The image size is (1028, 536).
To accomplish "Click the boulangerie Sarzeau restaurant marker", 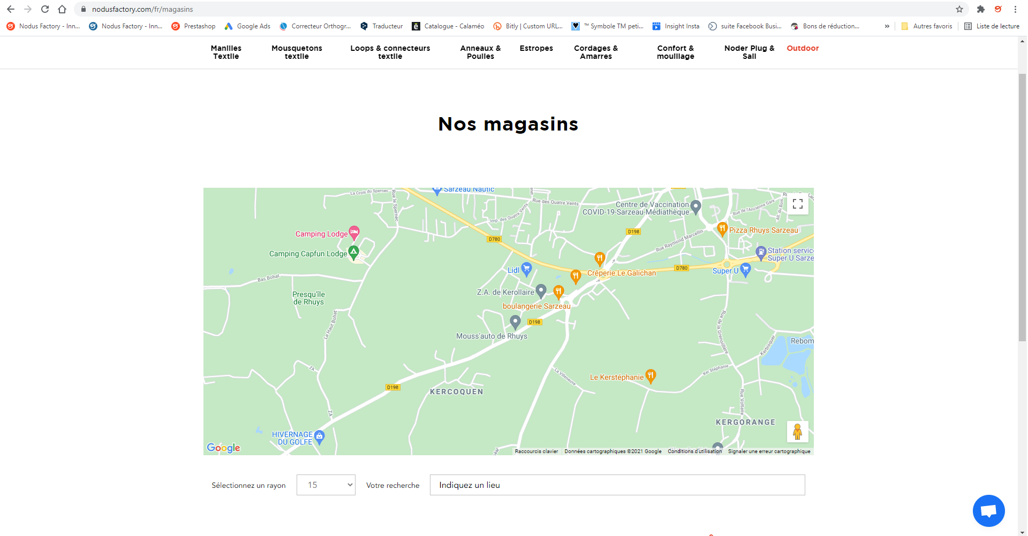I will tap(558, 292).
